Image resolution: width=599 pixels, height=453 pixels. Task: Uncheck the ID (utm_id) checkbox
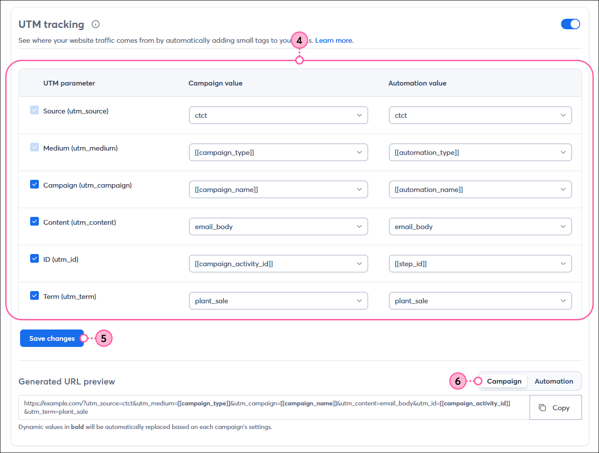pos(34,258)
